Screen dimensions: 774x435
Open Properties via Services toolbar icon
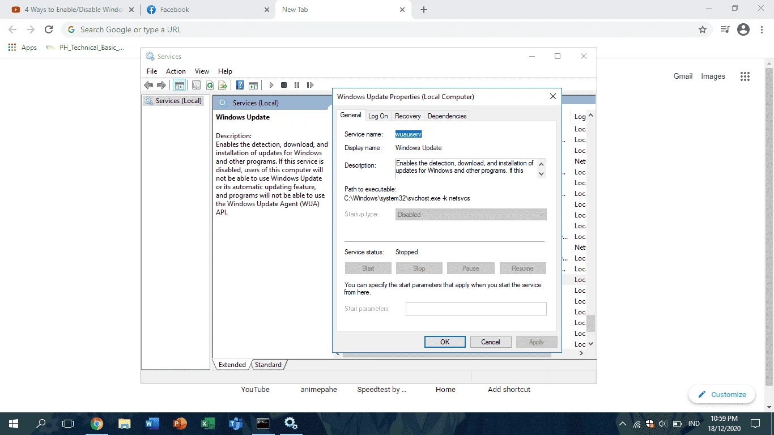click(196, 85)
